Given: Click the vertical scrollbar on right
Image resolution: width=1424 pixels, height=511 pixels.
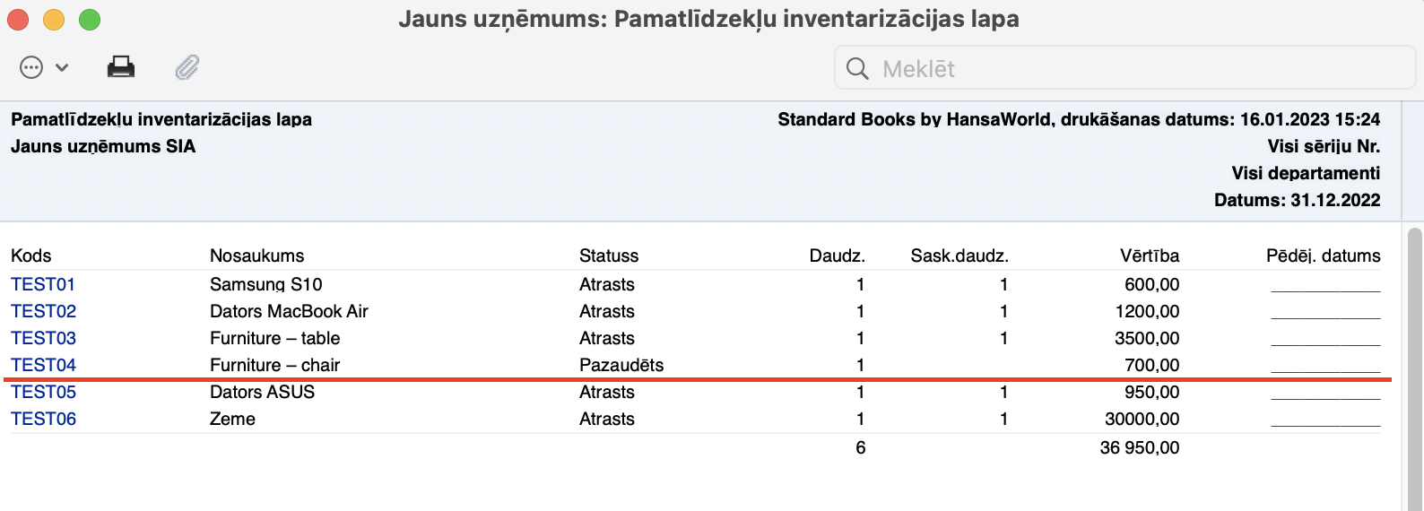Looking at the screenshot, I should click(x=1414, y=359).
